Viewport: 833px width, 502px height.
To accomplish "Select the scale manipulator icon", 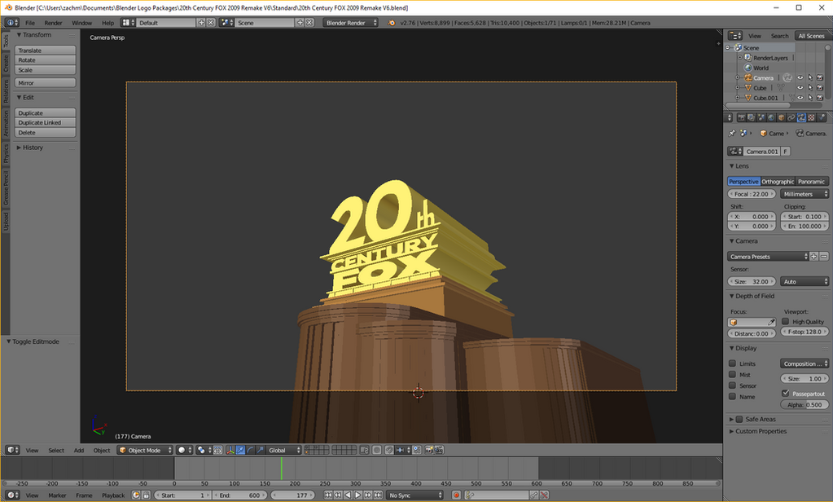I will point(261,450).
